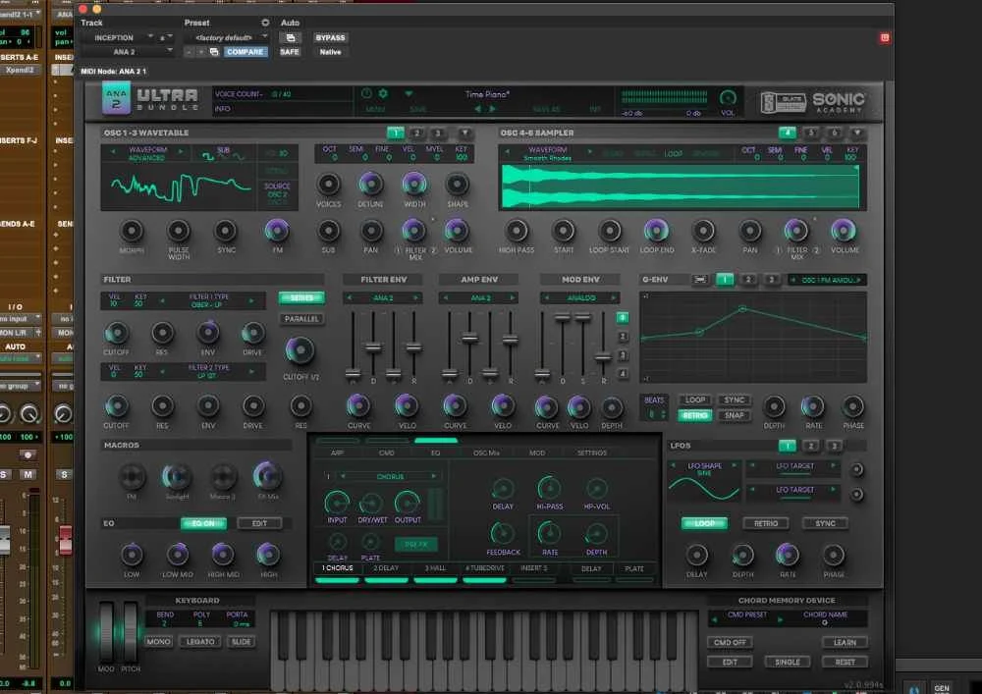This screenshot has height=694, width=982.
Task: Click the chord memory RESET button
Action: coord(845,662)
